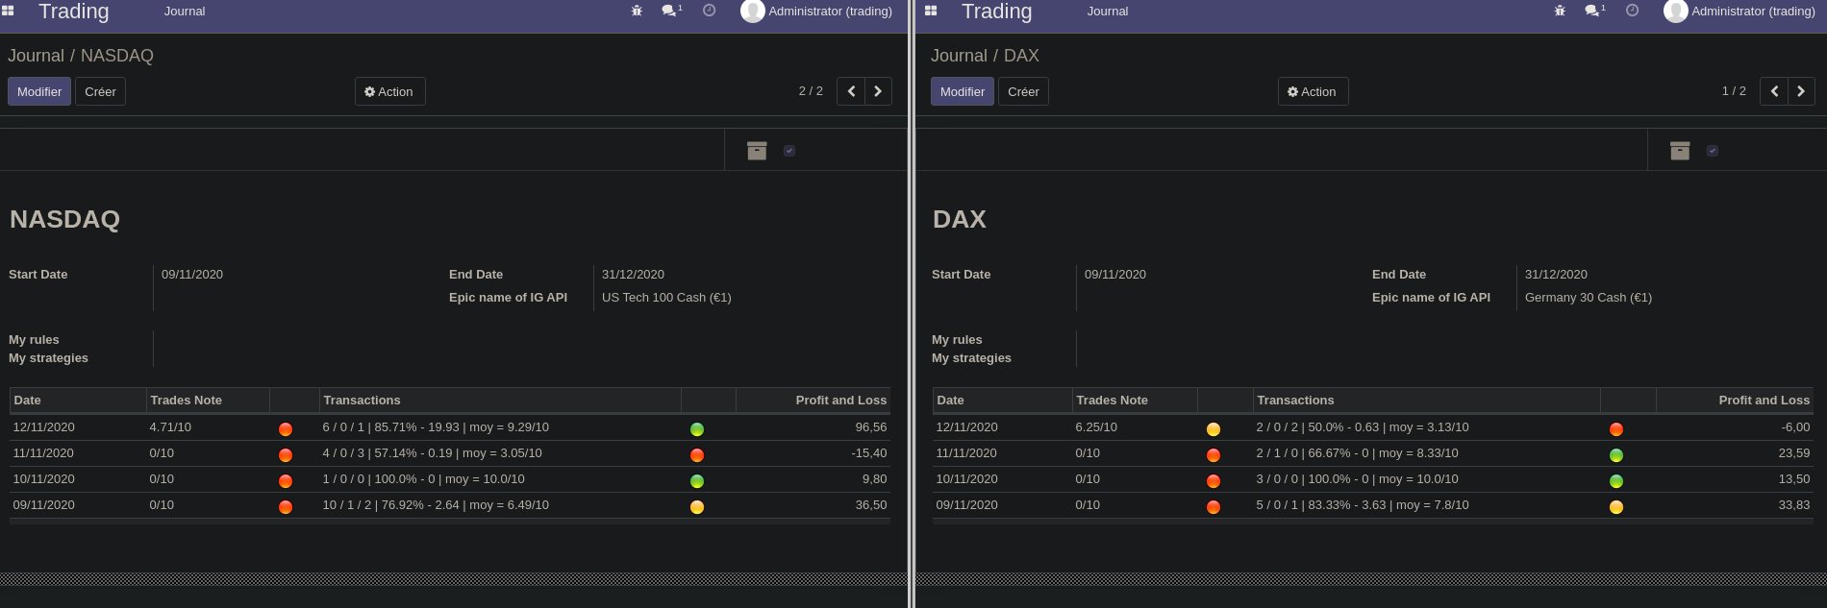
Task: Click Modifier button in NASDAQ window
Action: point(39,91)
